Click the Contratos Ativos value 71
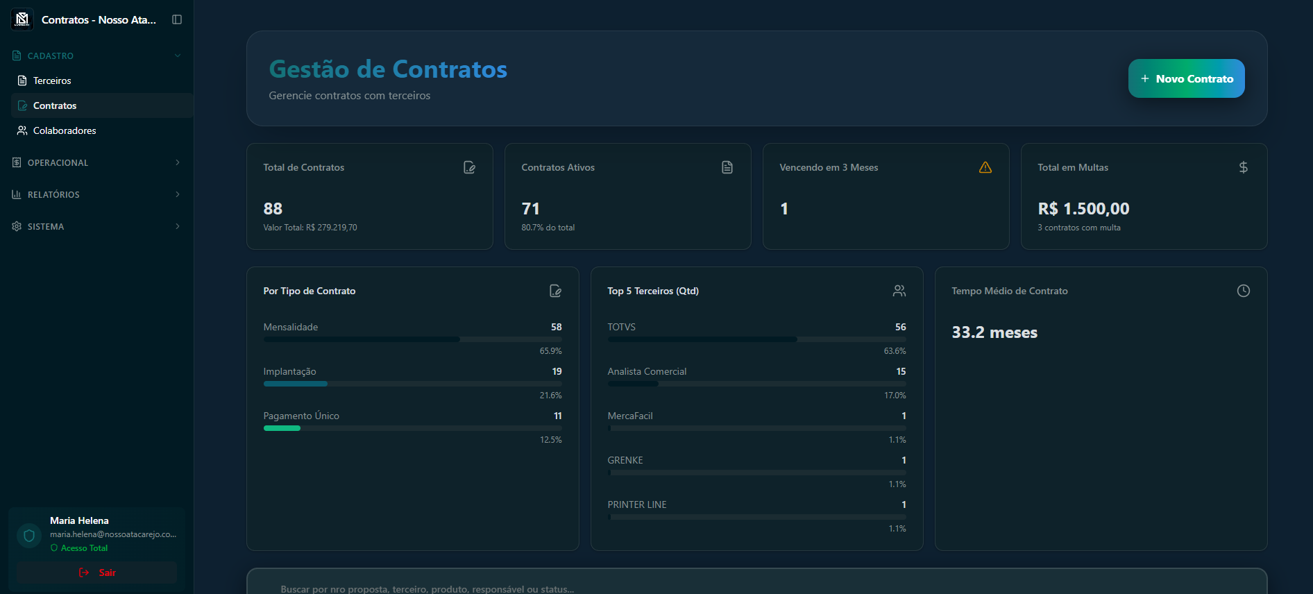This screenshot has width=1313, height=594. [x=531, y=209]
